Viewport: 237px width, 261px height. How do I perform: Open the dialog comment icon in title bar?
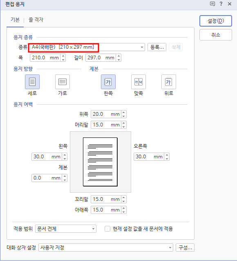(x=212, y=4)
